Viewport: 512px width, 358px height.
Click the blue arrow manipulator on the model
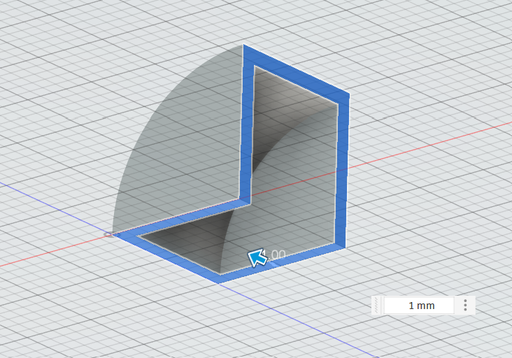257,259
